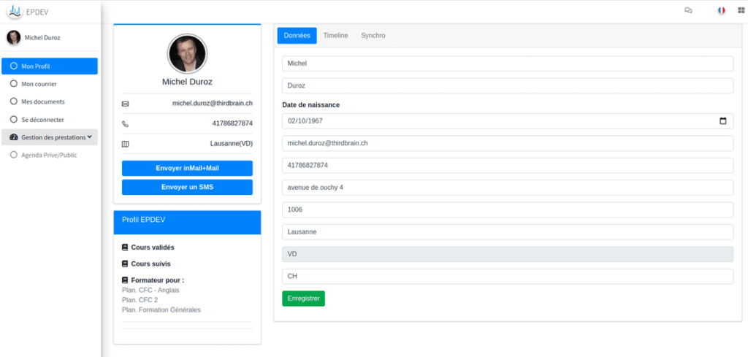Click the email input field in the form
The height and width of the screenshot is (357, 748).
tap(508, 143)
